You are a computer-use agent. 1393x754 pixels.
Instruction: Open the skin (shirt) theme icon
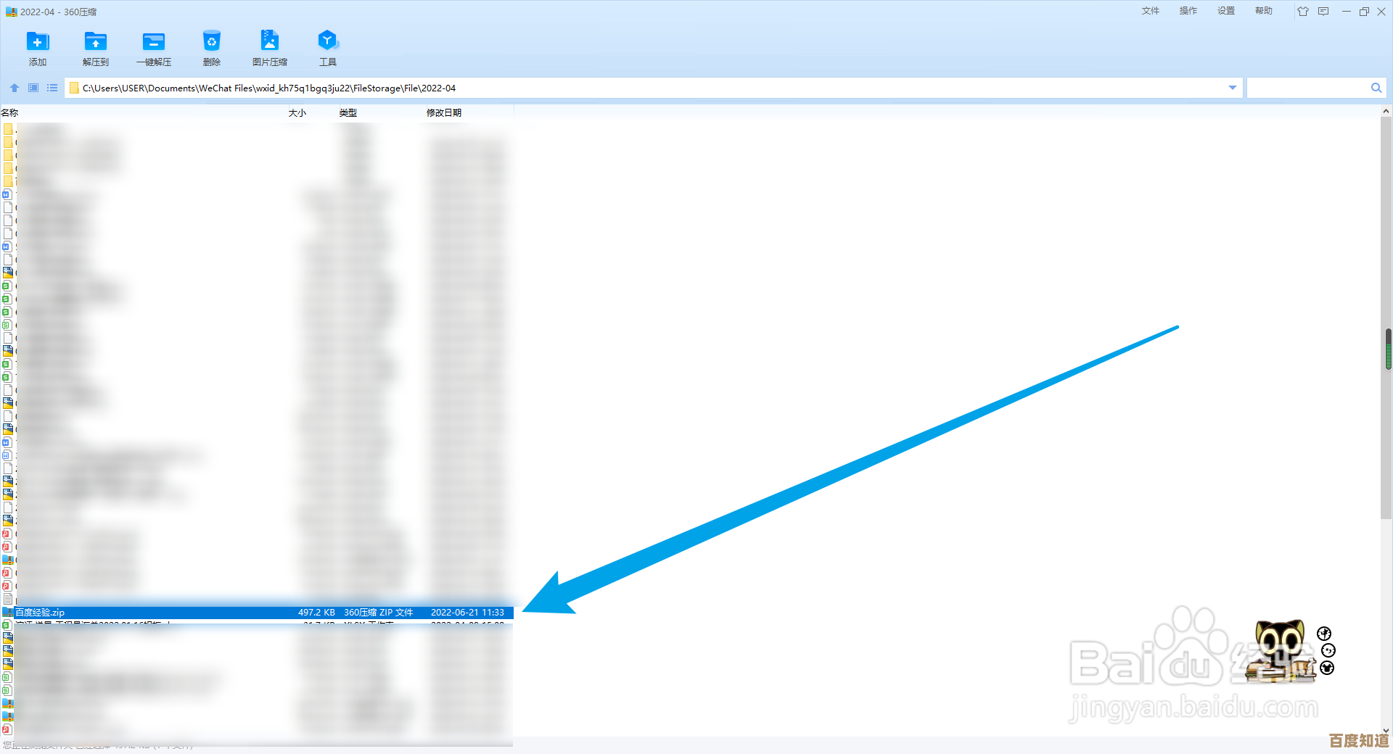1303,12
